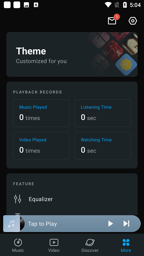Image resolution: width=144 pixels, height=256 pixels.
Task: Tap the Equalizer sliders icon
Action: click(x=18, y=199)
